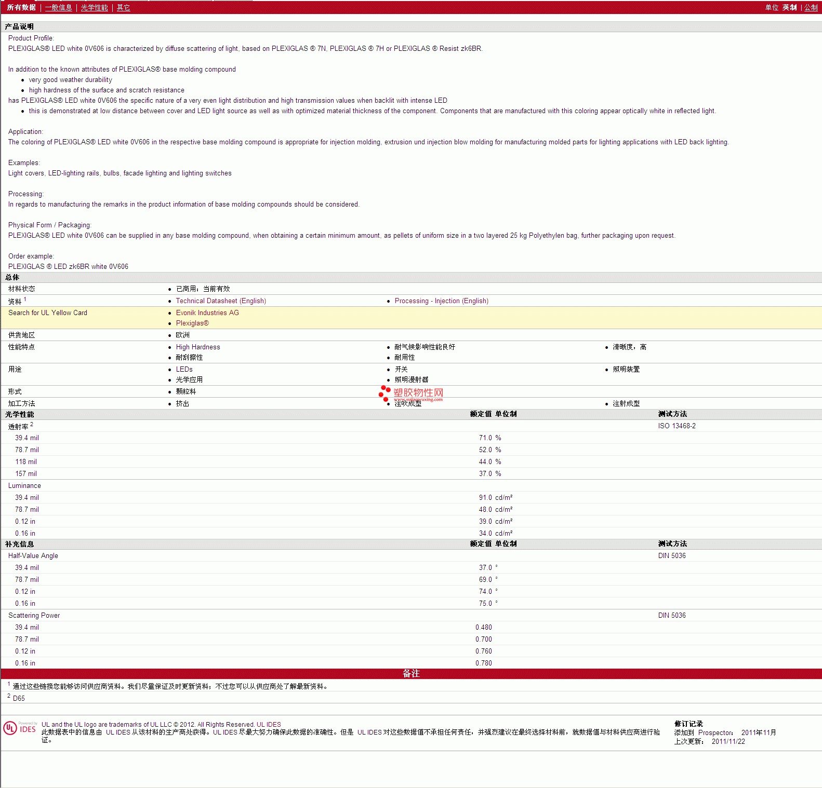Select the 0.780 scattering power value
This screenshot has width=822, height=788.
point(483,663)
